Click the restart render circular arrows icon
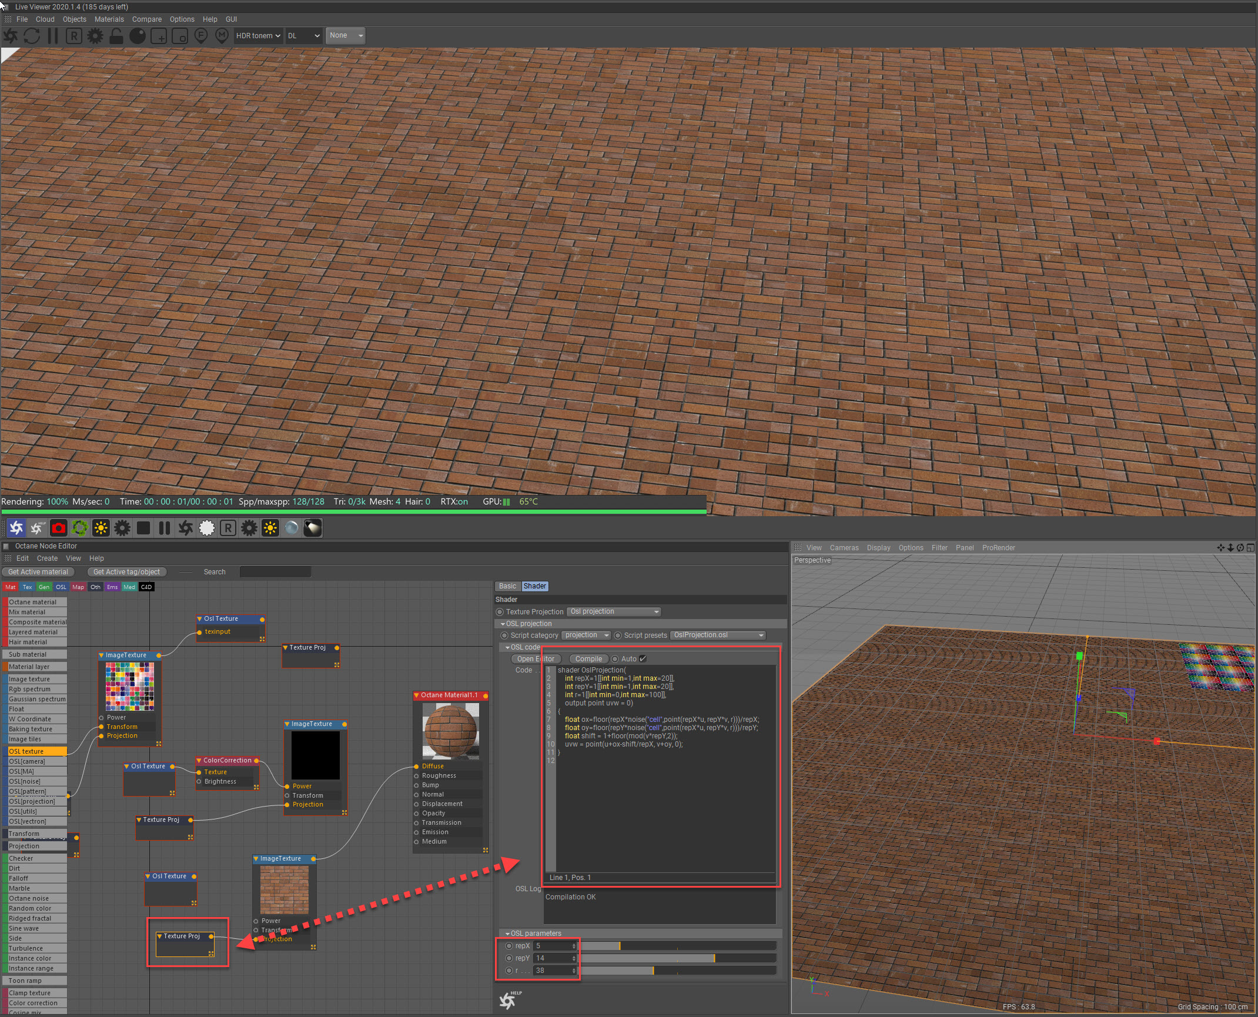1258x1017 pixels. coord(32,36)
